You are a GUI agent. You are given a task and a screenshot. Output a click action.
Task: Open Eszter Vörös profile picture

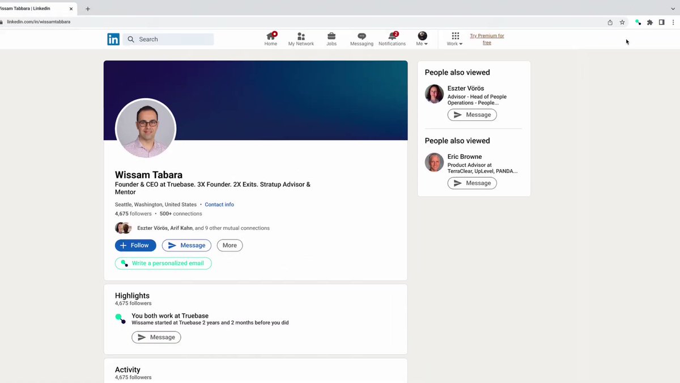coord(435,94)
